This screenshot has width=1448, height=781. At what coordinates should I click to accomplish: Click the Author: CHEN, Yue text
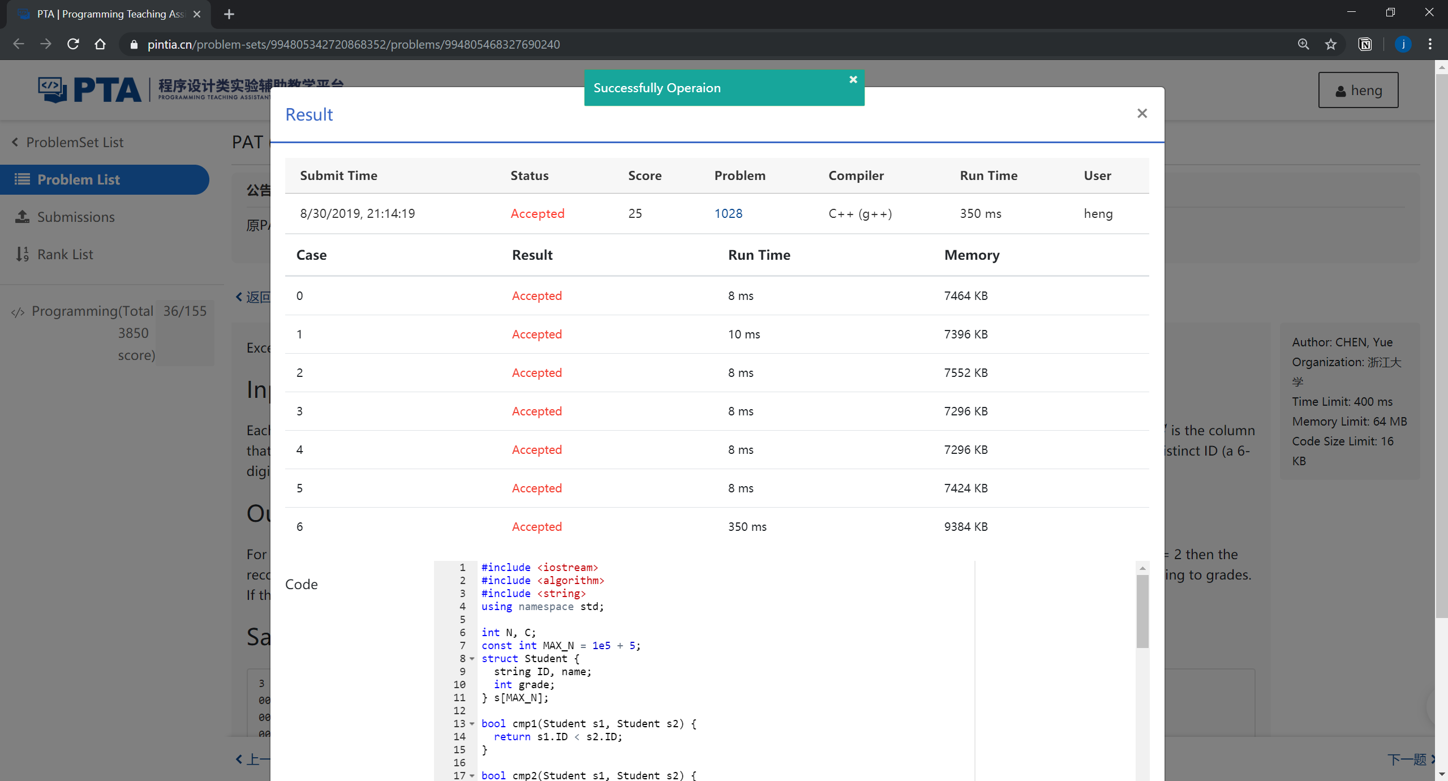click(x=1342, y=342)
